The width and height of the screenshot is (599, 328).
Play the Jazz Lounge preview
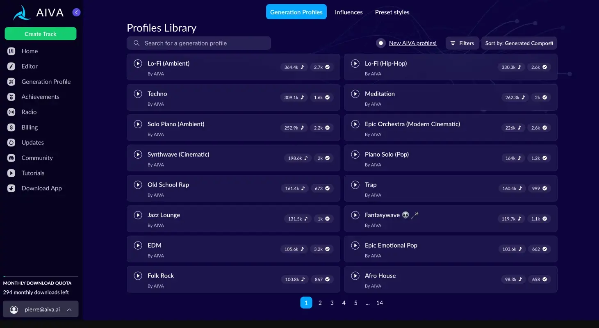pyautogui.click(x=138, y=215)
